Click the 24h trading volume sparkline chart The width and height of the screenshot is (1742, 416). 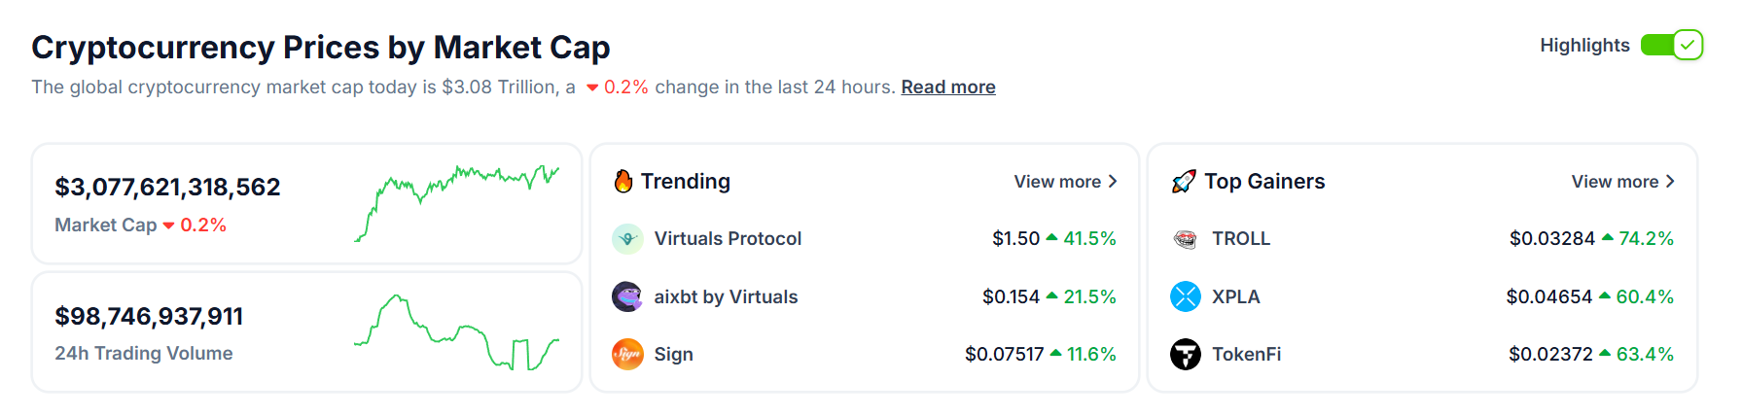[457, 332]
